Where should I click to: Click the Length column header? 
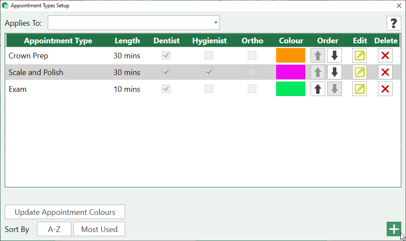[x=127, y=41]
